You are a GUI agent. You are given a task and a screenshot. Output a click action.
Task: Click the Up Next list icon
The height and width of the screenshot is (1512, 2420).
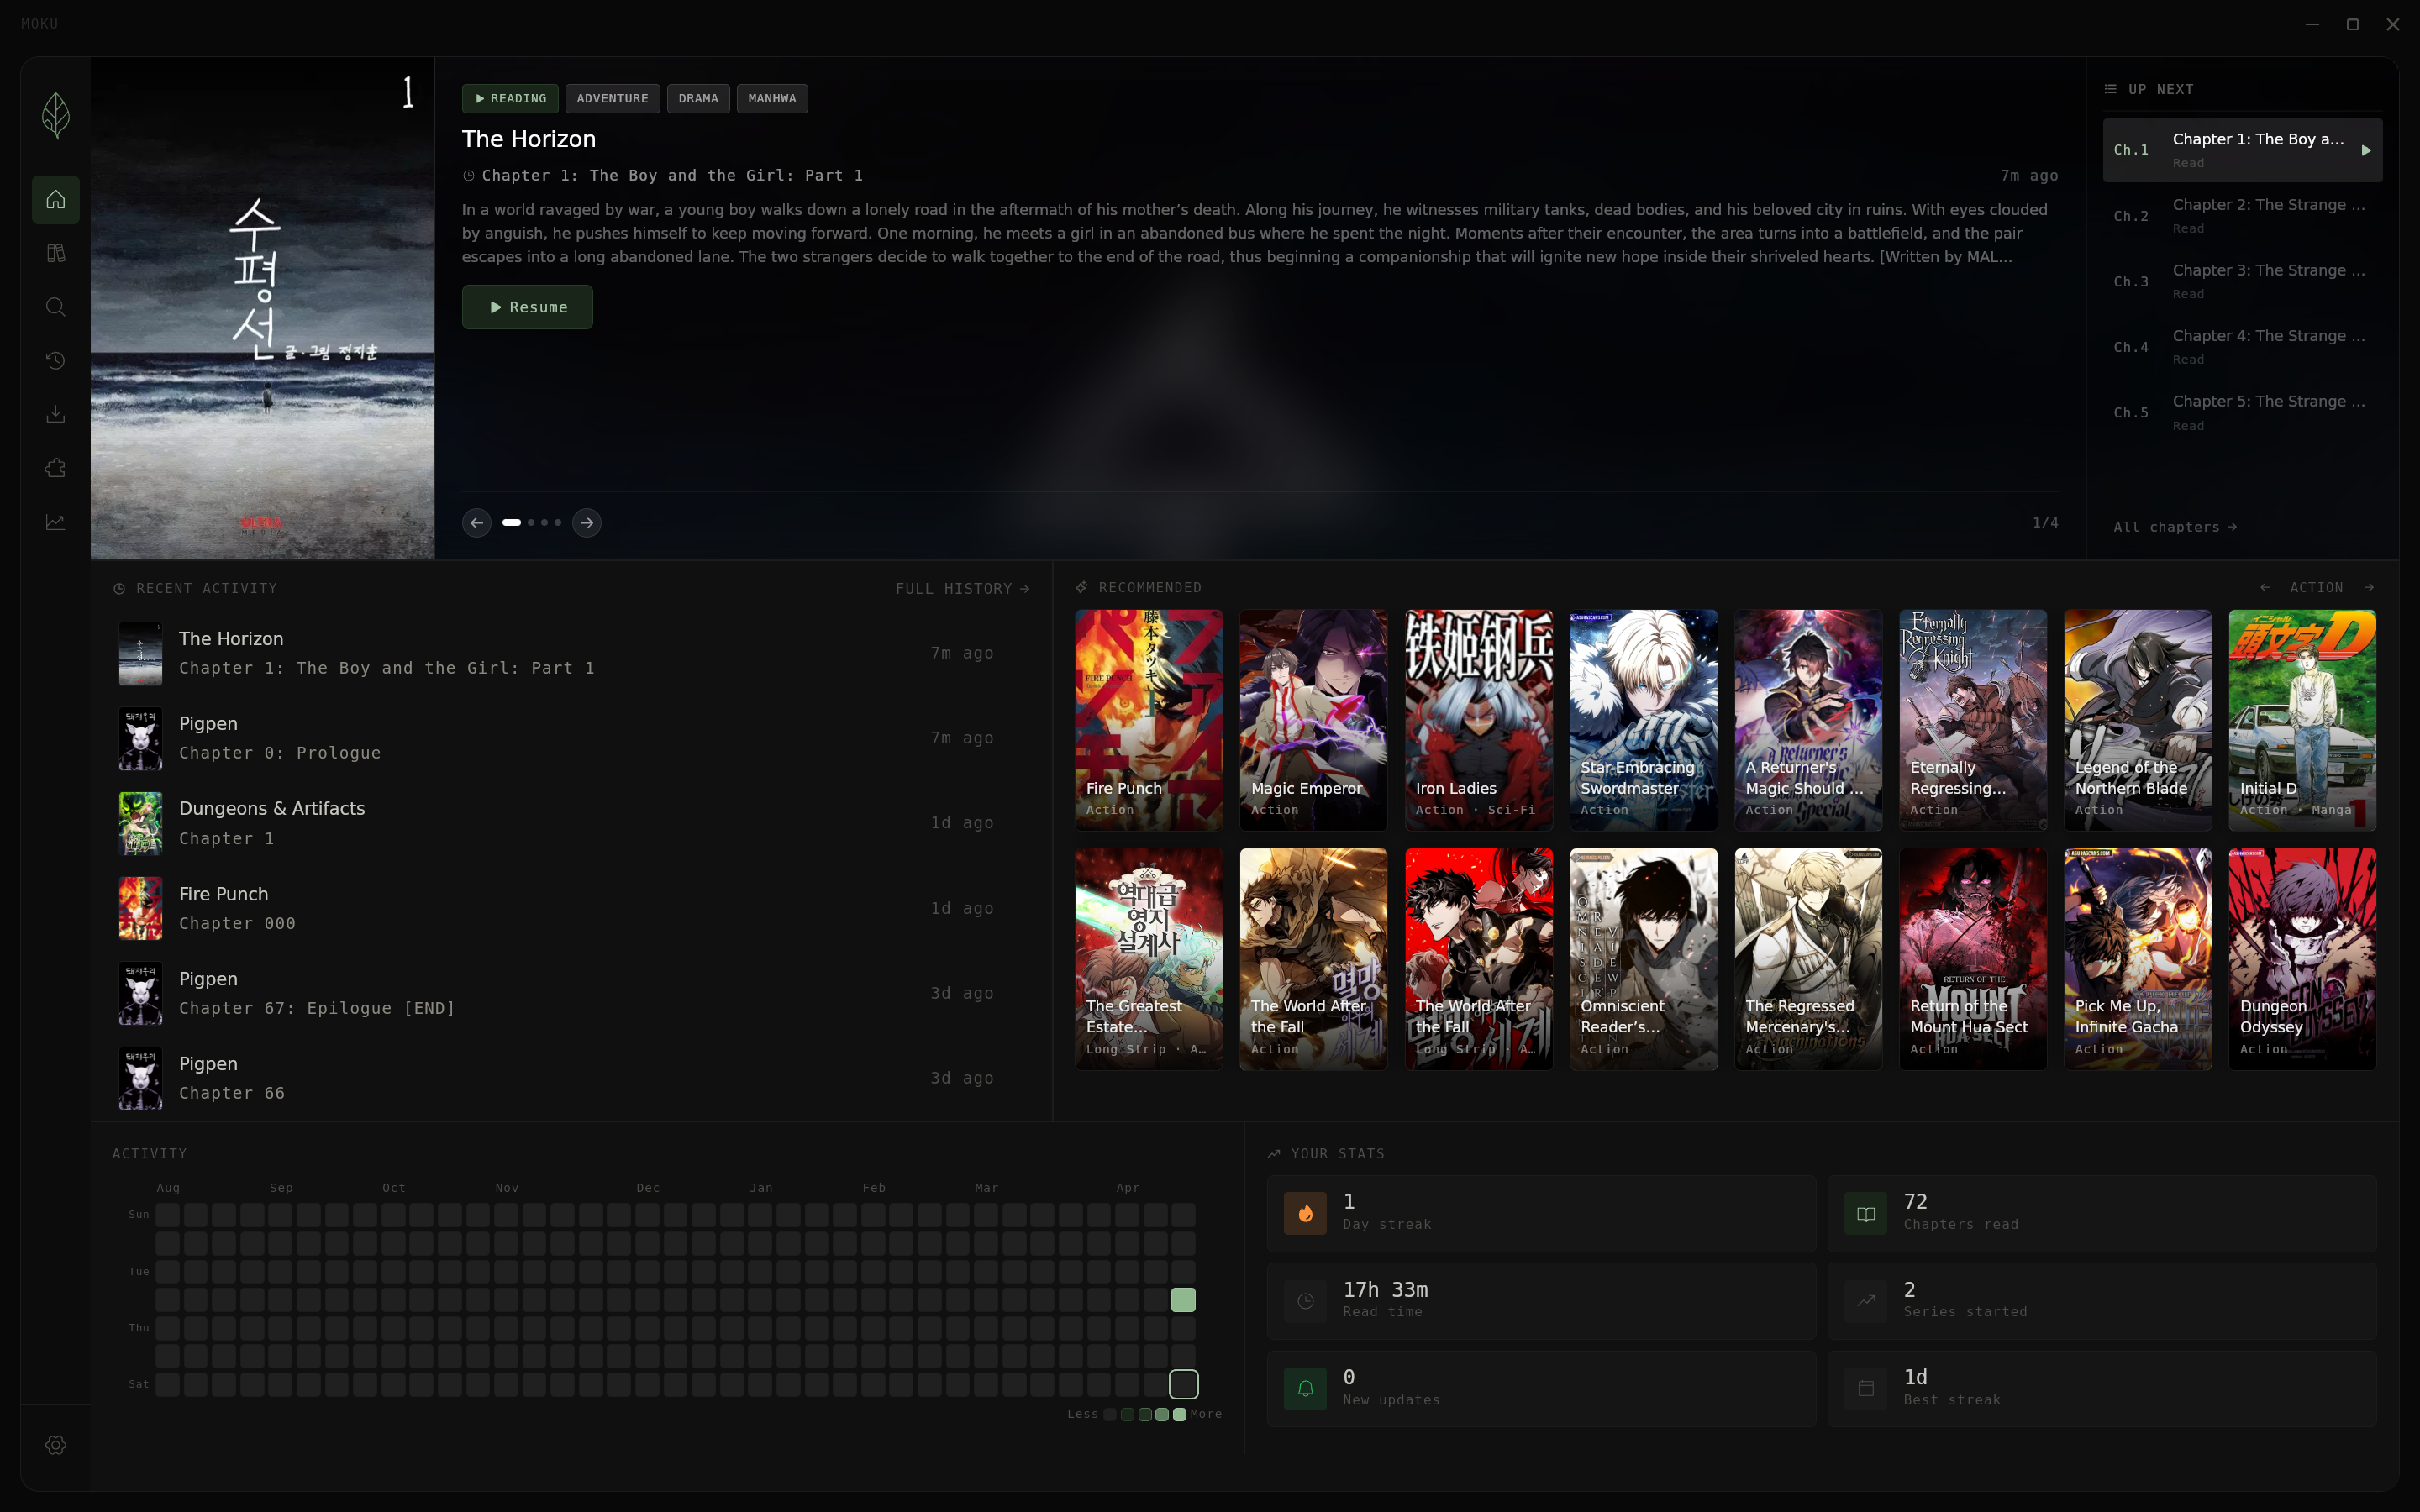(x=2110, y=89)
